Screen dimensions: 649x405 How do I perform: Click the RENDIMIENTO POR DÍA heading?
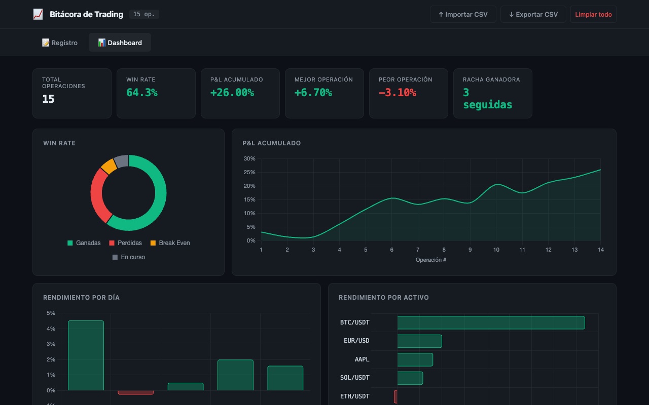click(x=82, y=298)
